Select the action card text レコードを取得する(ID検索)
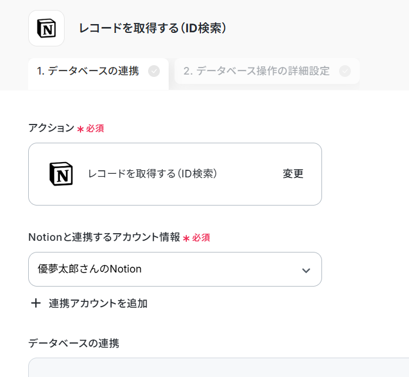409x377 pixels. point(153,174)
